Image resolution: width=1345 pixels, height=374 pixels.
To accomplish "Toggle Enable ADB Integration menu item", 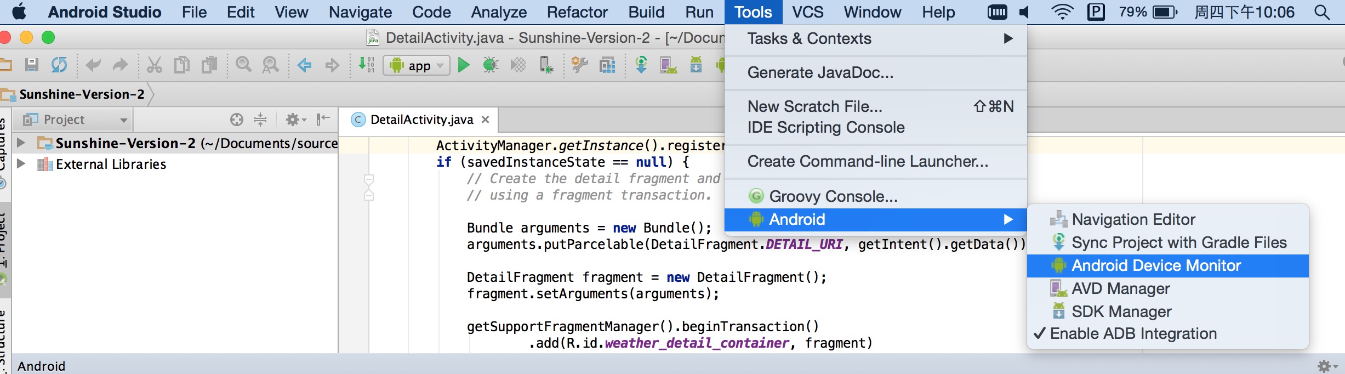I will (x=1167, y=333).
